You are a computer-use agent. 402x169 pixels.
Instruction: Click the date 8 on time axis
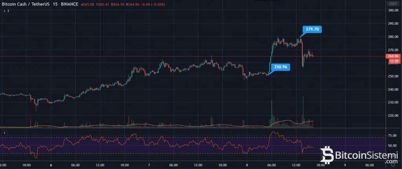pyautogui.click(x=247, y=165)
